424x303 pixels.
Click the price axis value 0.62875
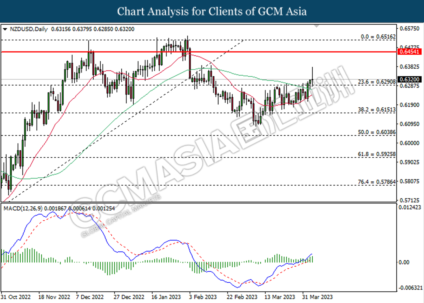tap(410, 86)
